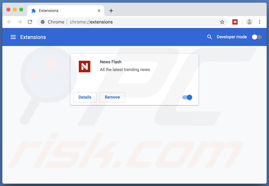Expand the Extensions hamburger main menu
Image resolution: width=269 pixels, height=186 pixels.
tap(13, 37)
